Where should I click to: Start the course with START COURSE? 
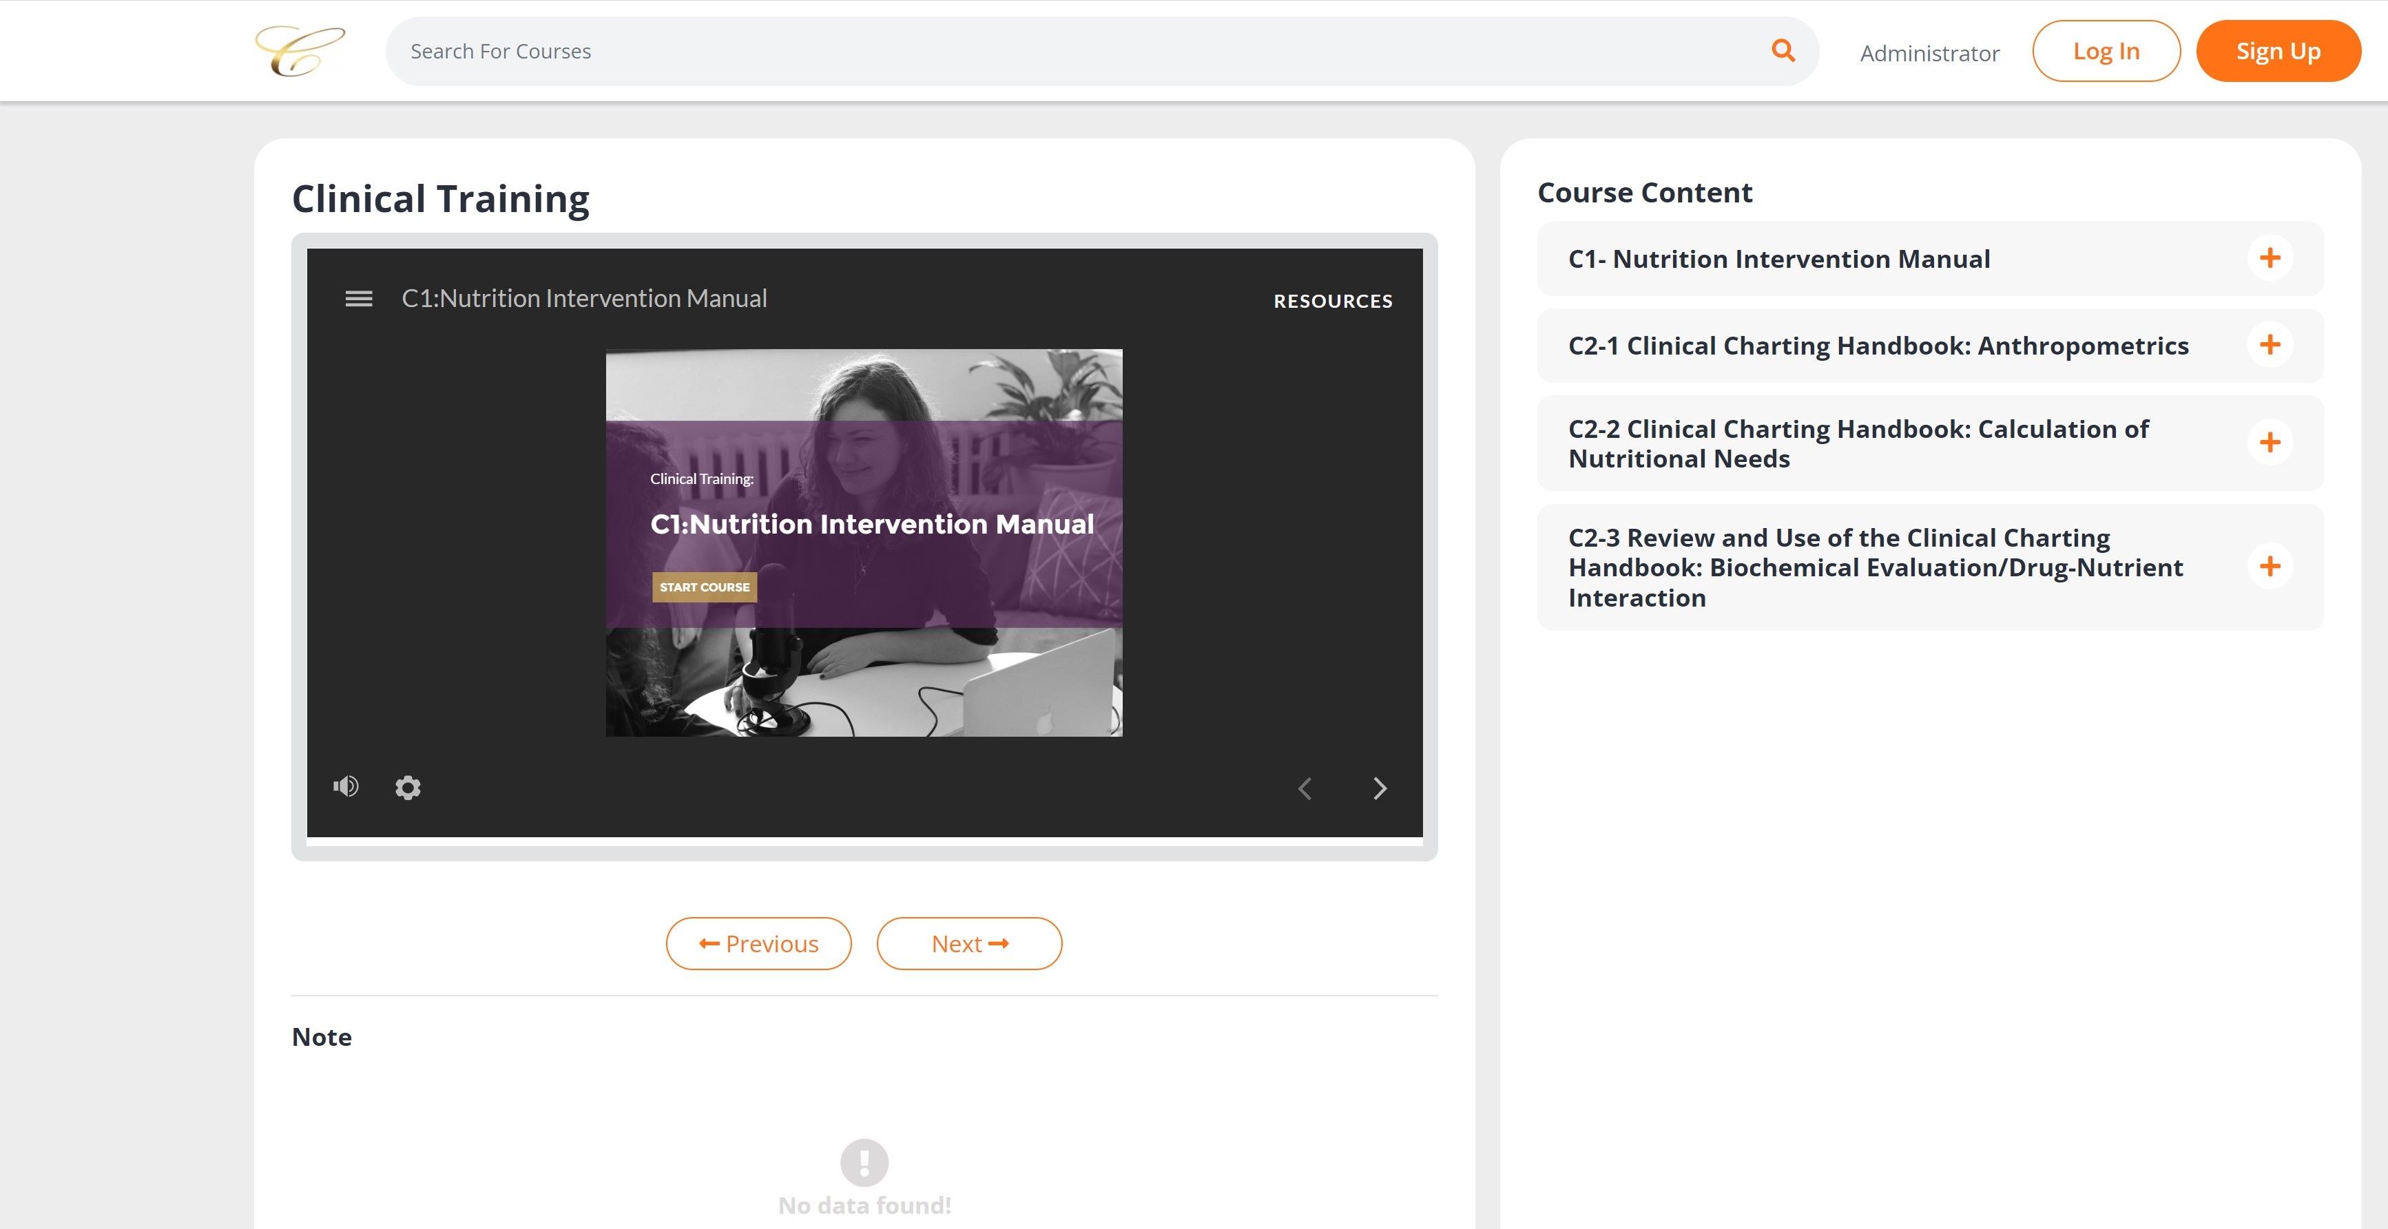pos(704,587)
